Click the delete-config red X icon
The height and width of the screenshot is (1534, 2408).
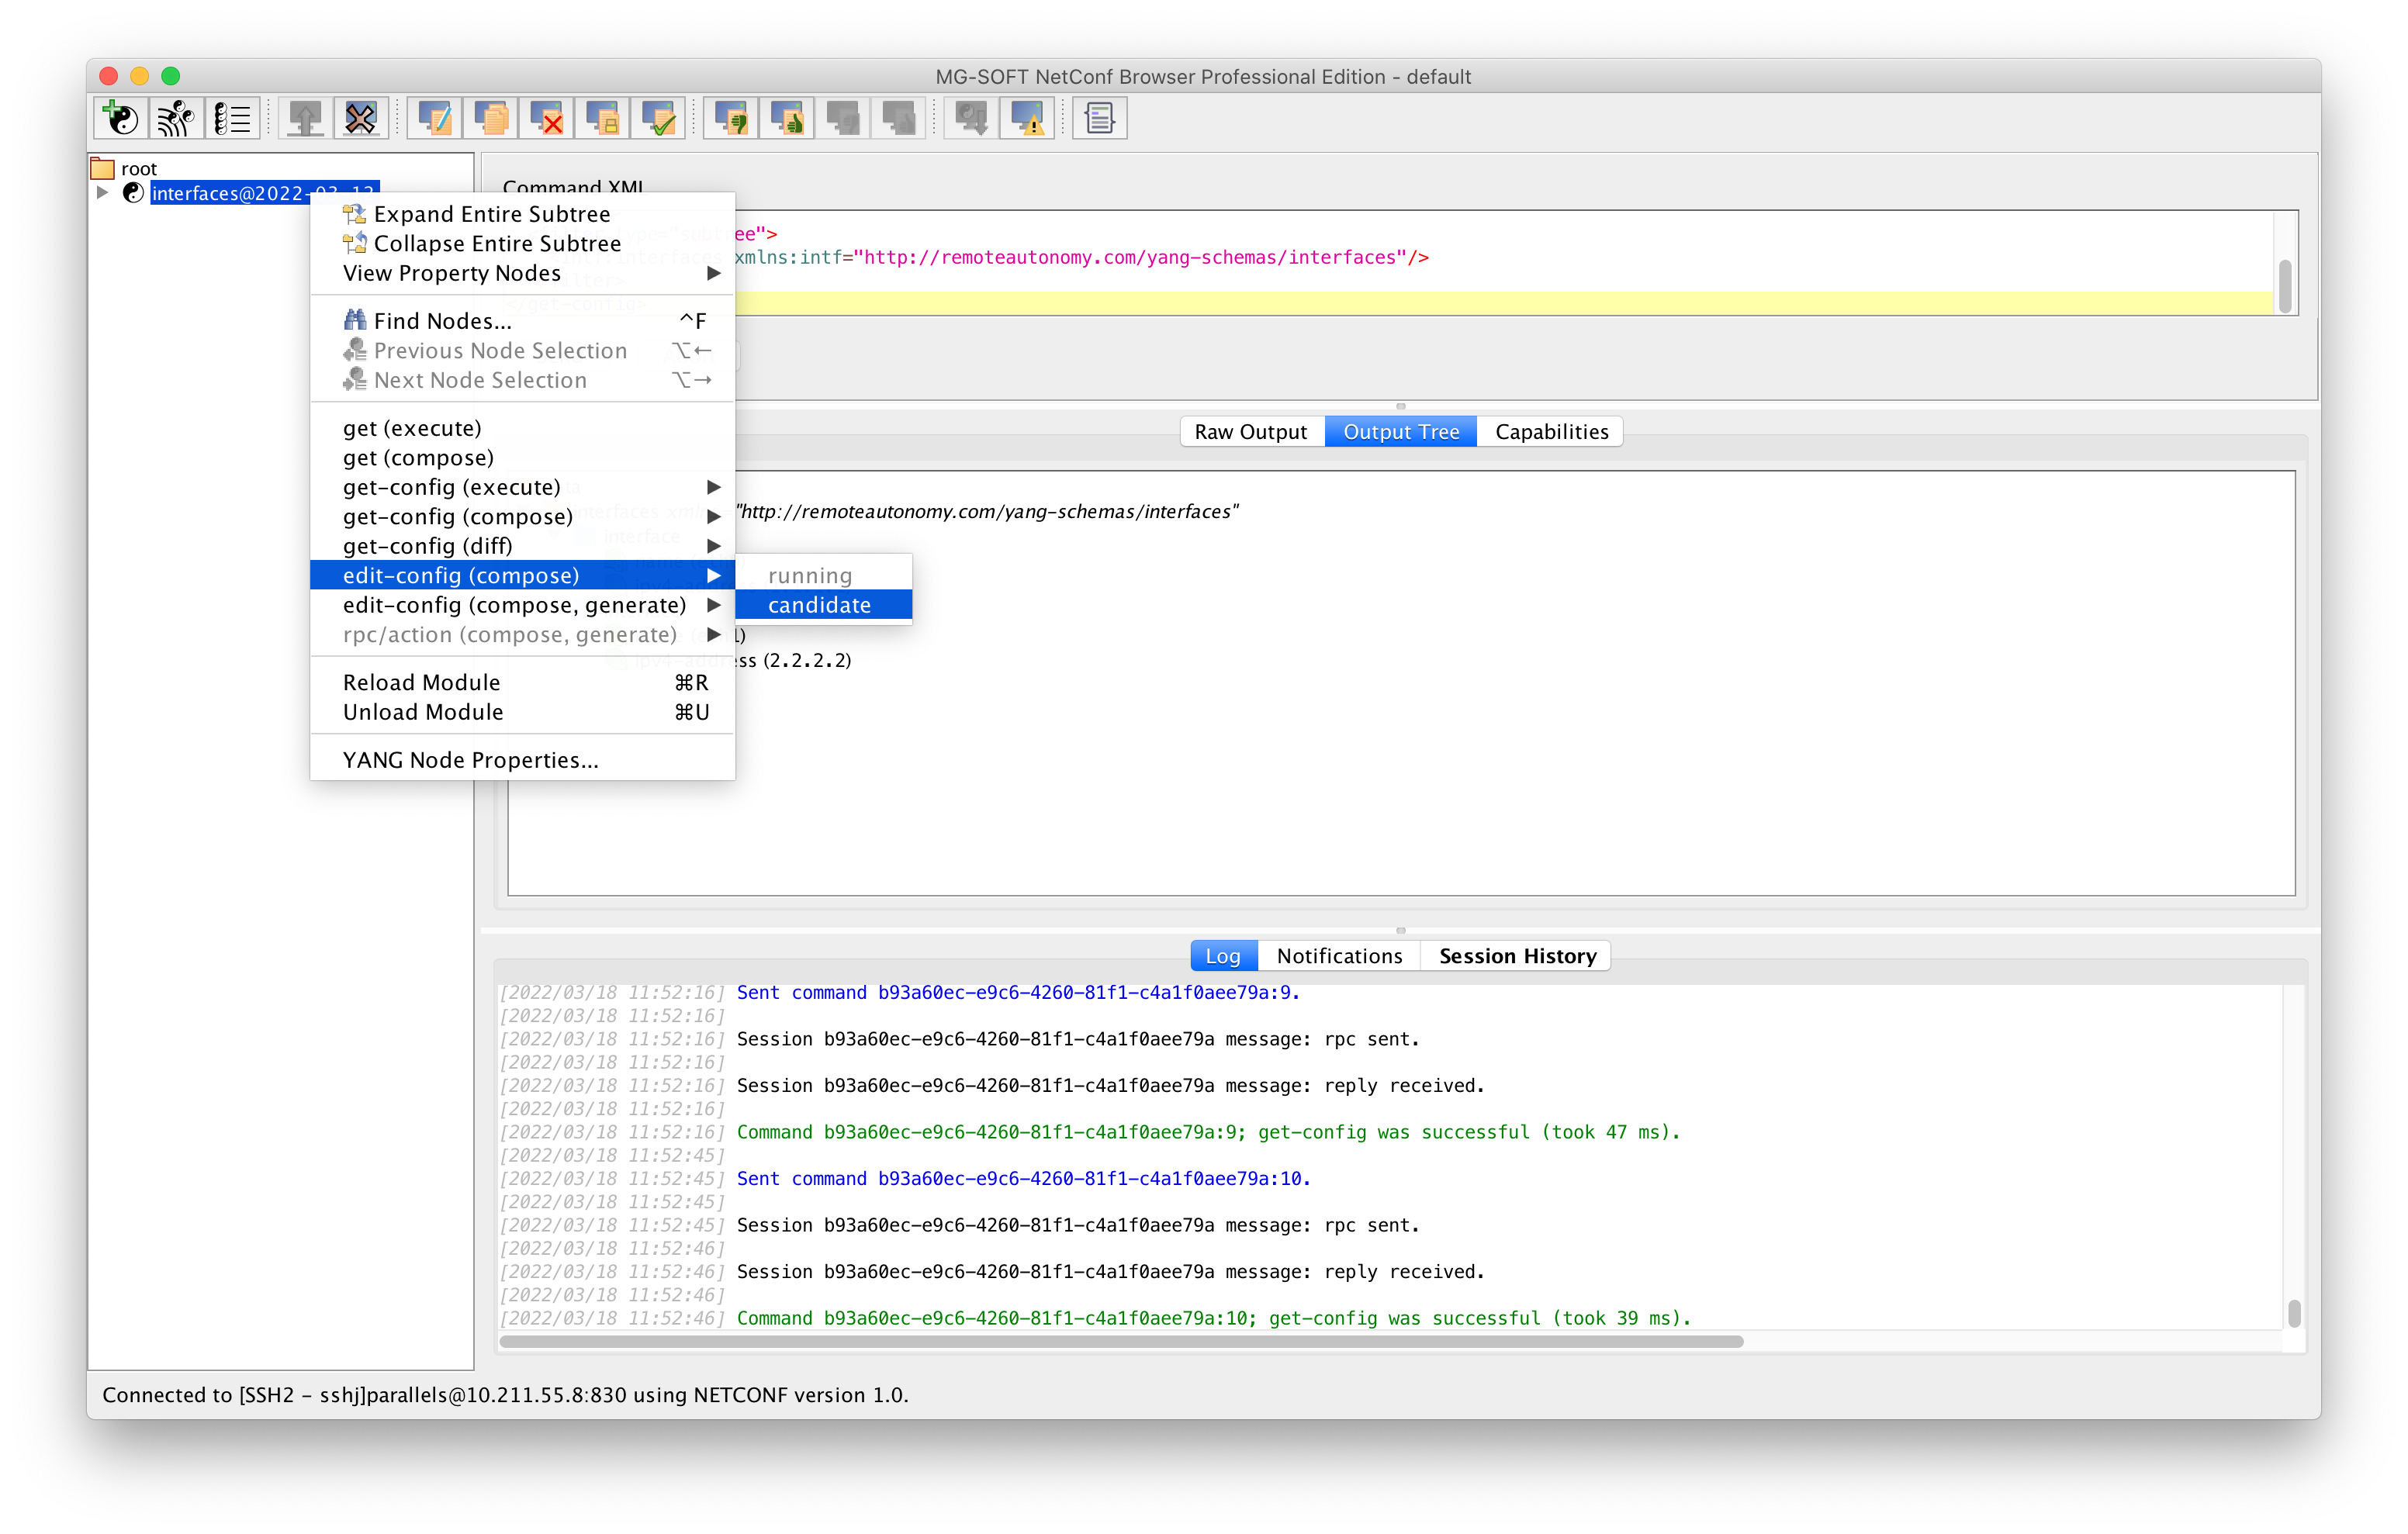[x=545, y=117]
